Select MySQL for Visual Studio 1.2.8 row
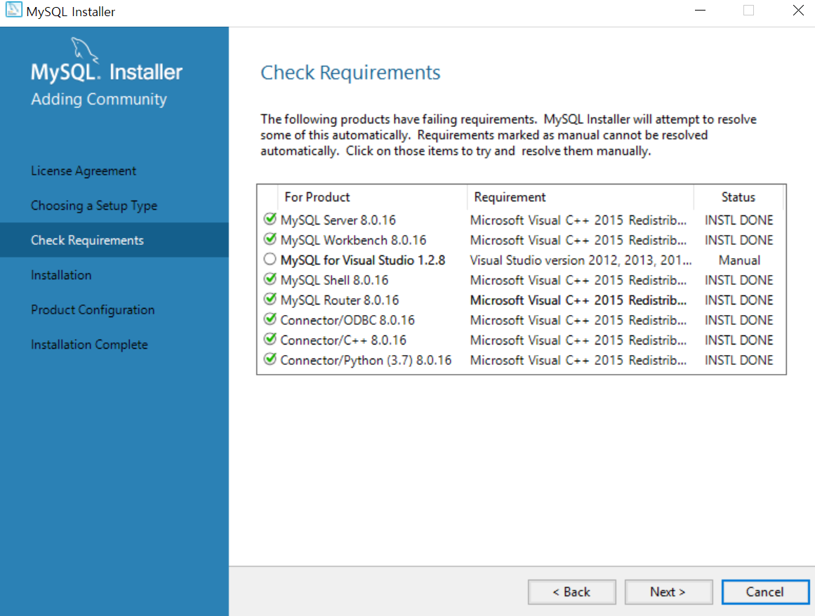This screenshot has height=616, width=815. point(522,260)
